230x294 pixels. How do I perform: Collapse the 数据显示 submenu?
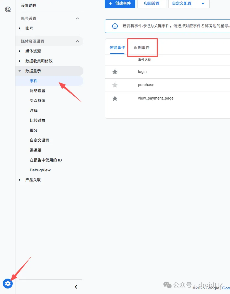19,71
